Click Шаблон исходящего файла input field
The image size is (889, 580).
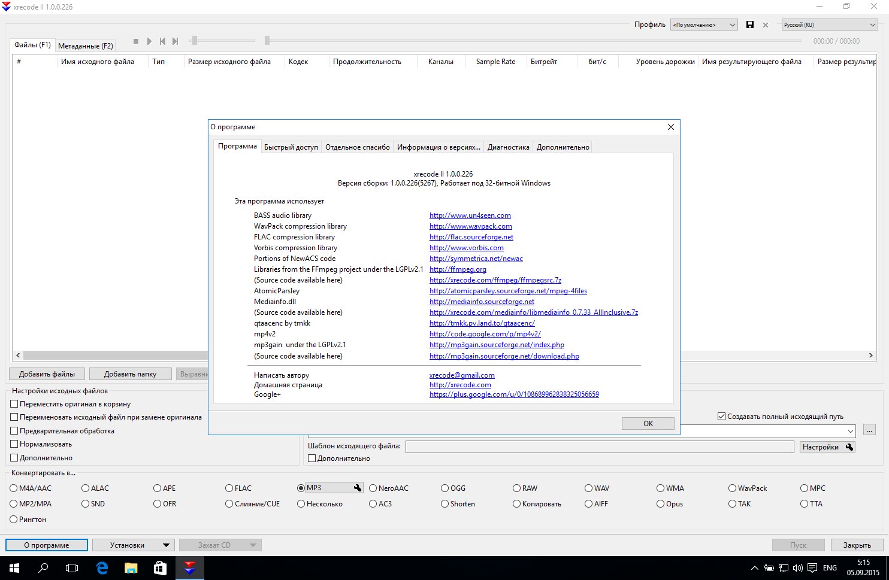click(600, 447)
